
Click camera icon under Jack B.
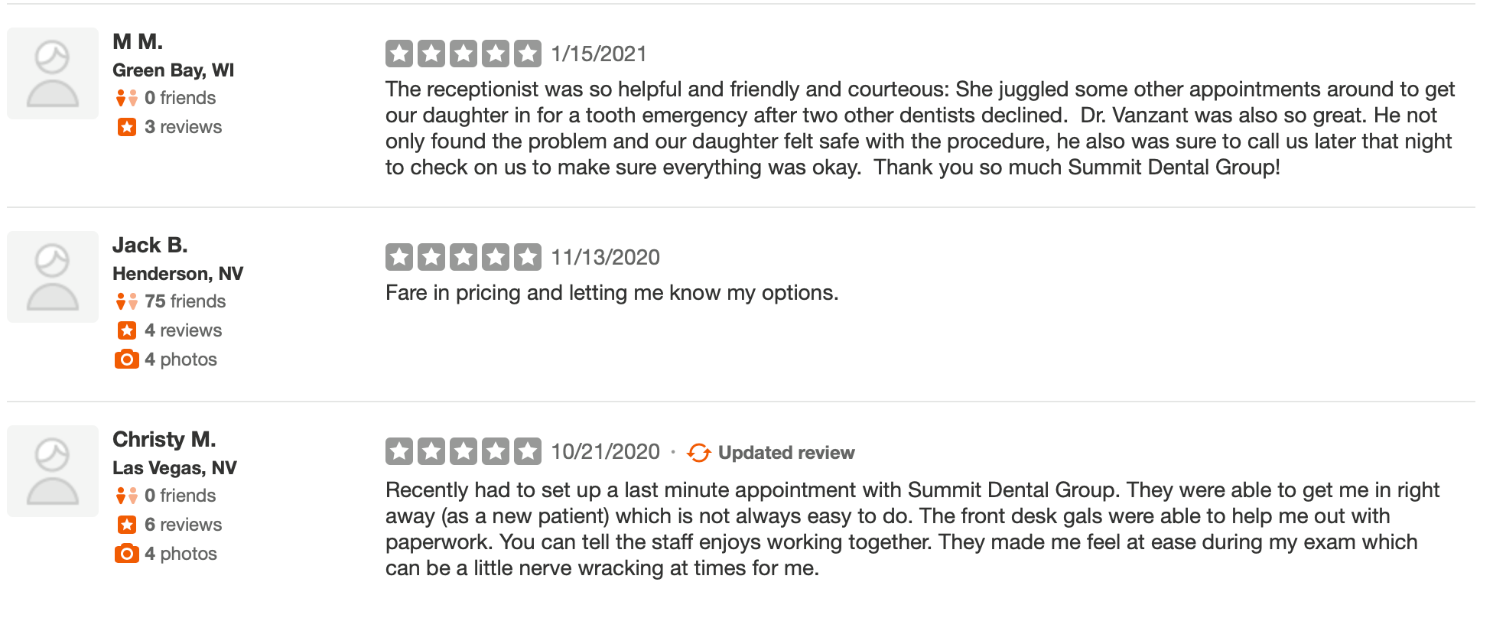point(127,359)
